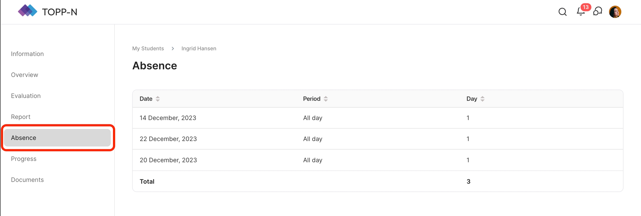
Task: Sort table by Date arrows
Action: tap(158, 99)
